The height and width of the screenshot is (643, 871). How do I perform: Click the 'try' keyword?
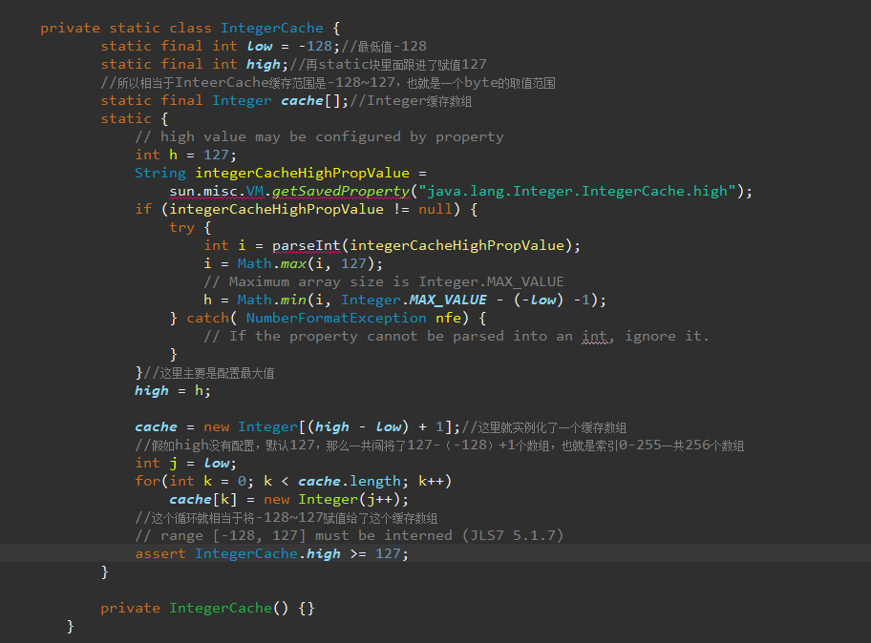pos(181,228)
